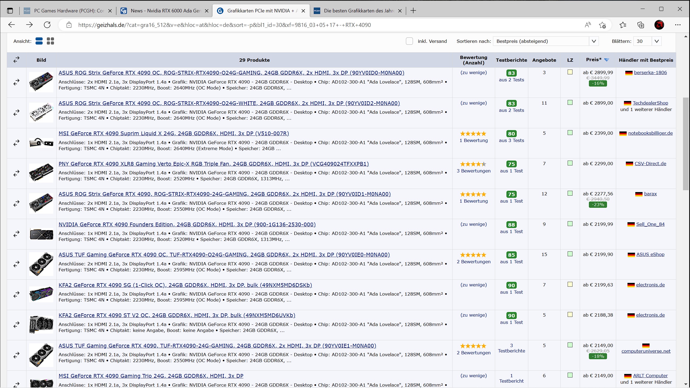Click ASUS TUF Gaming OC thumbnail image
Screen dimensions: 690x388
(41, 264)
